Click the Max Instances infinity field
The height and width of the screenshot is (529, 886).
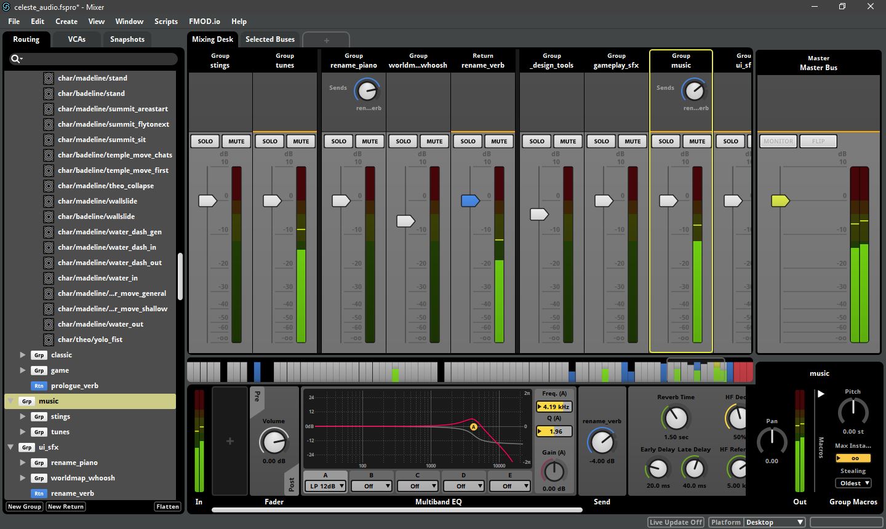pos(853,458)
